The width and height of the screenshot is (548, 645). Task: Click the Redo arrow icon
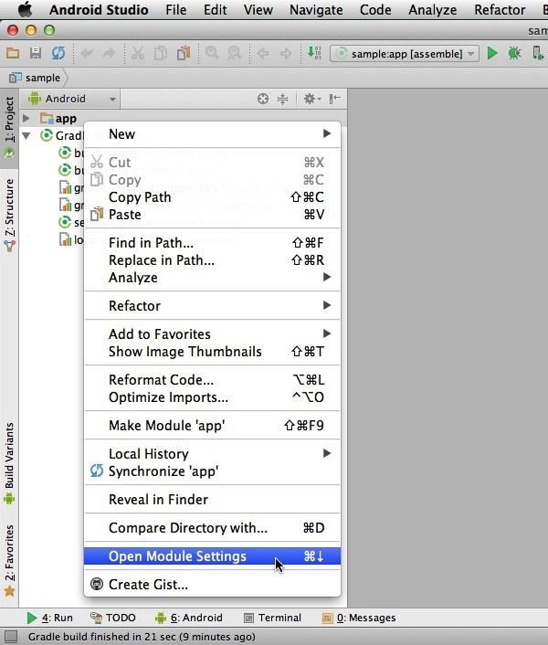coord(109,53)
